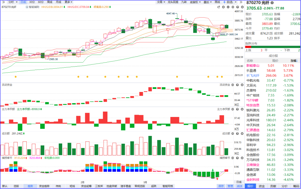Image resolution: width=301 pixels, height=189 pixels.
Task: Click 龙头回溯 toolbar button
Action: (173, 2)
